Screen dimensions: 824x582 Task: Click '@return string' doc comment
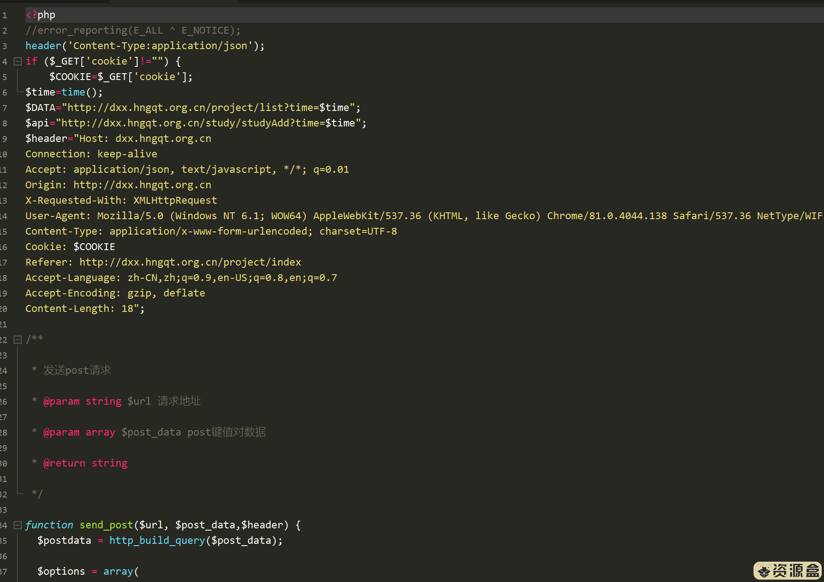85,463
